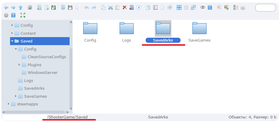This screenshot has height=122, width=280.
Task: Go forward with the right arrow icon
Action: [x=13, y=7]
